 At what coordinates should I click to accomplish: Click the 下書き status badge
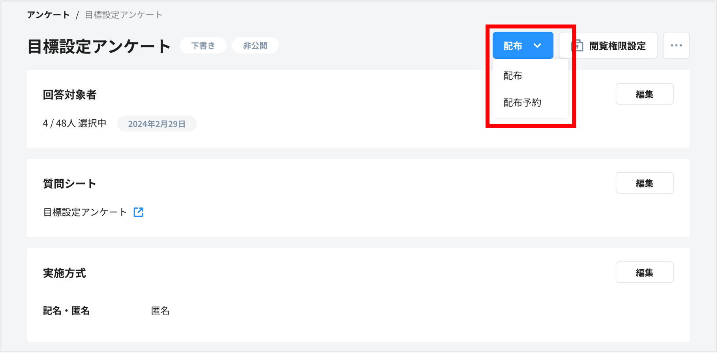pyautogui.click(x=203, y=46)
